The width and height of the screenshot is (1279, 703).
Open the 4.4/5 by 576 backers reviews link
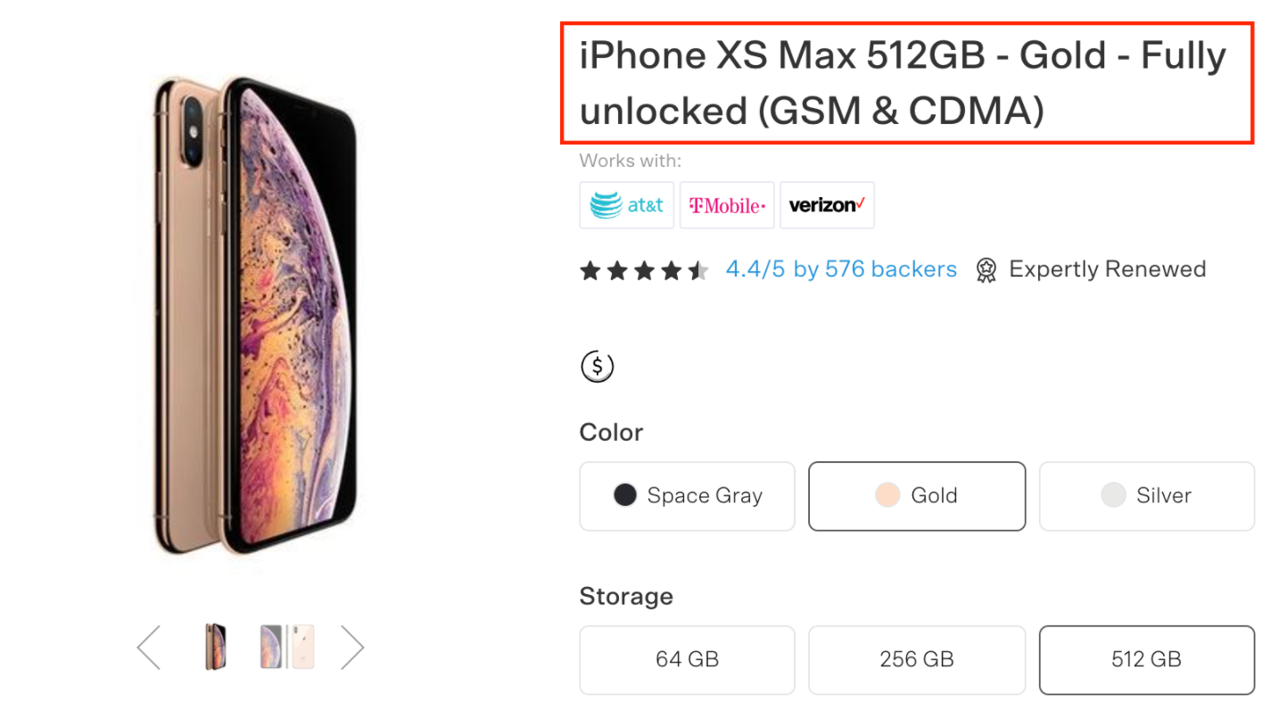[841, 269]
